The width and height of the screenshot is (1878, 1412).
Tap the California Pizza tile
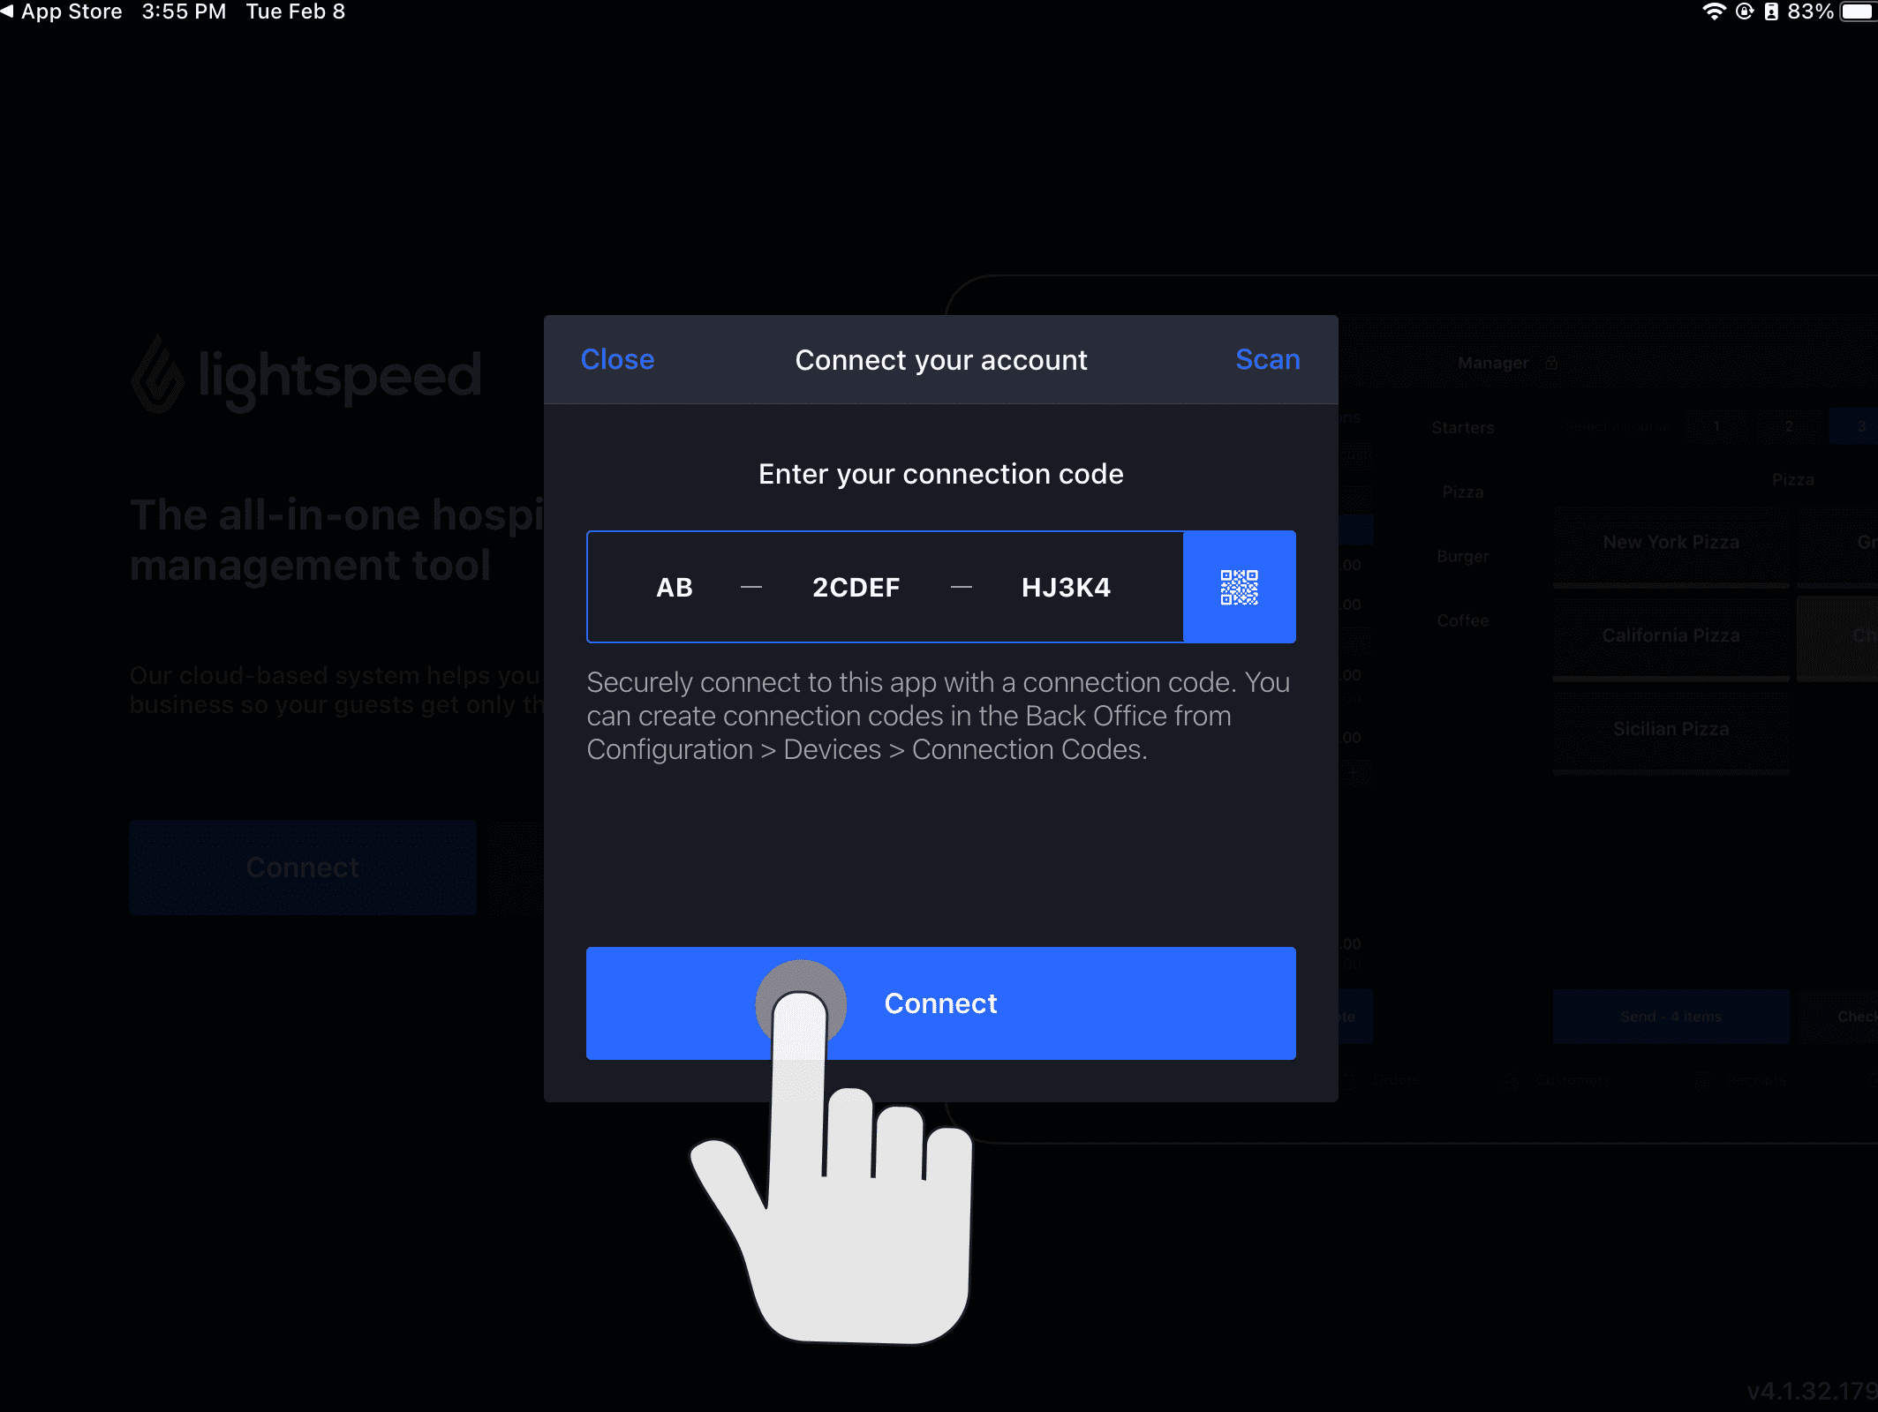[1671, 636]
